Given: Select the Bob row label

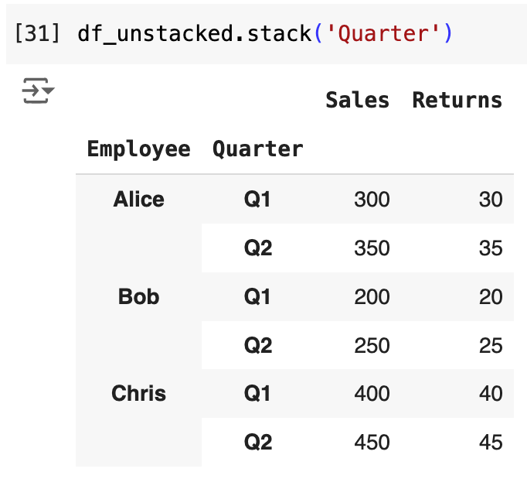Looking at the screenshot, I should coord(138,296).
